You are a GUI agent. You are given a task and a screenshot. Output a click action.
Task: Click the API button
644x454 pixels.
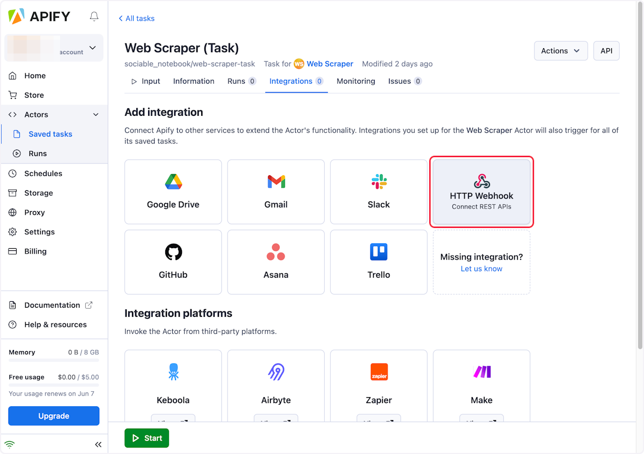coord(606,51)
